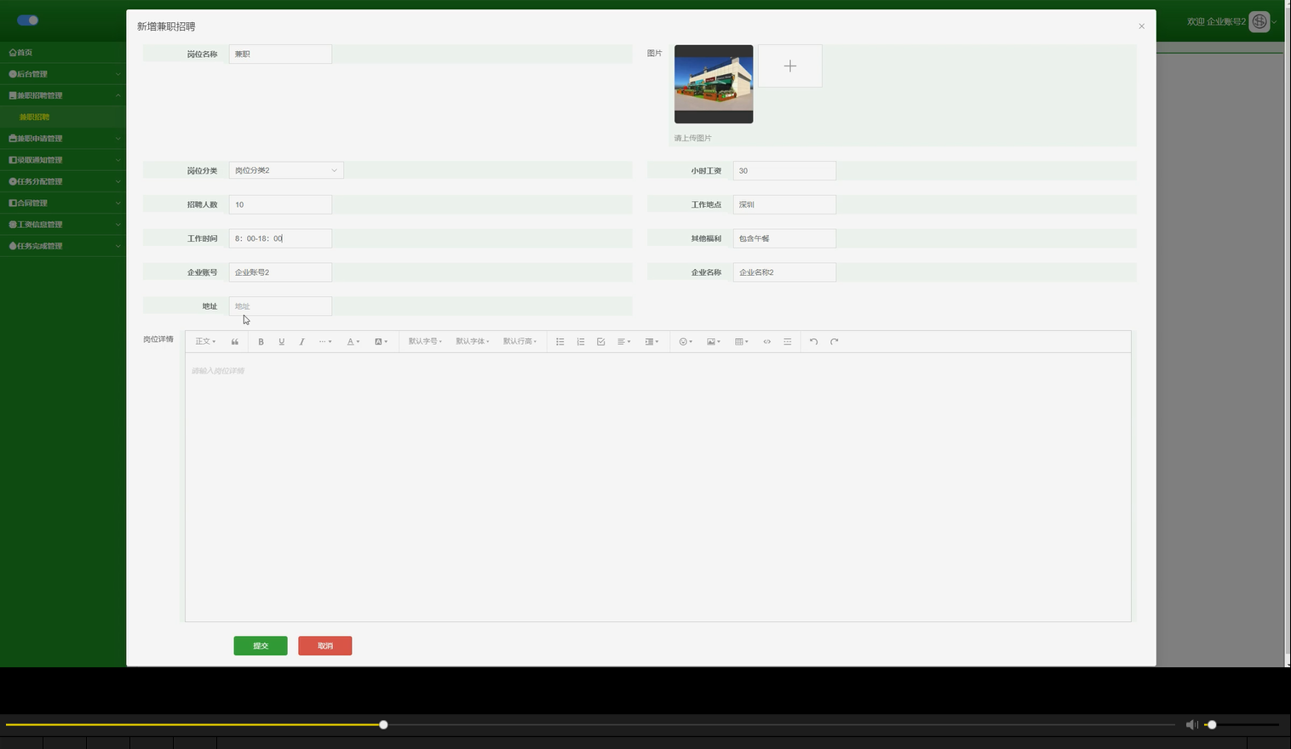
Task: Focus the 企业名称 input field
Action: [784, 272]
